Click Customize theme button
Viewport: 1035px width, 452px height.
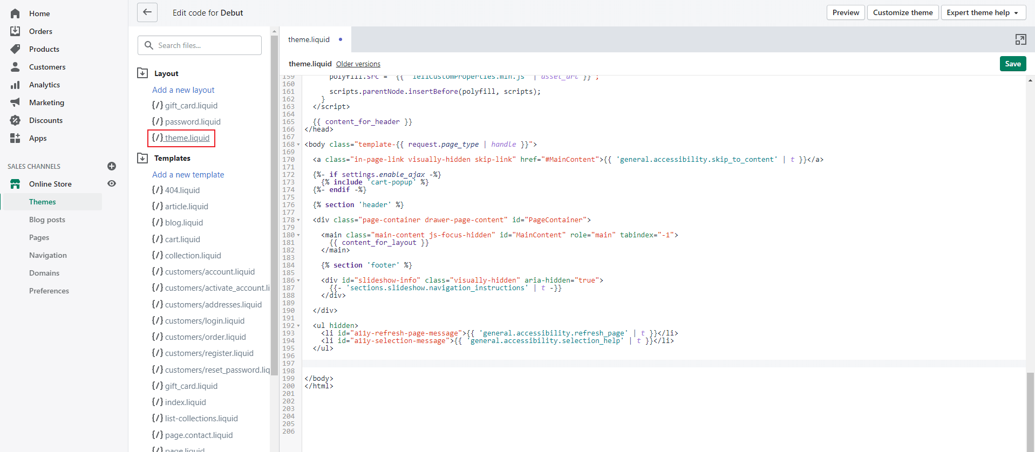[x=903, y=12]
